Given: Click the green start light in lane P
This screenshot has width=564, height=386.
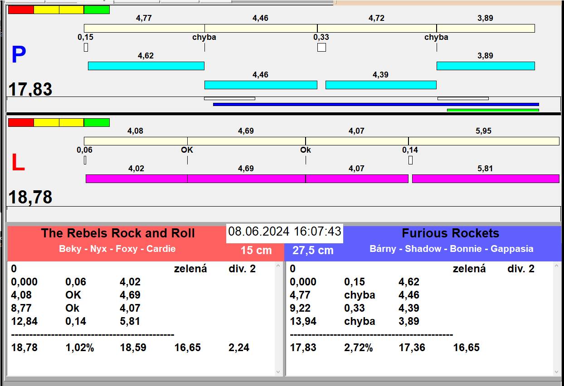Looking at the screenshot, I should tap(97, 10).
